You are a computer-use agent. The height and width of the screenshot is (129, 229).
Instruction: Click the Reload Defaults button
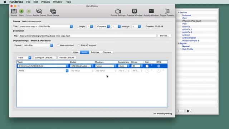point(67,58)
